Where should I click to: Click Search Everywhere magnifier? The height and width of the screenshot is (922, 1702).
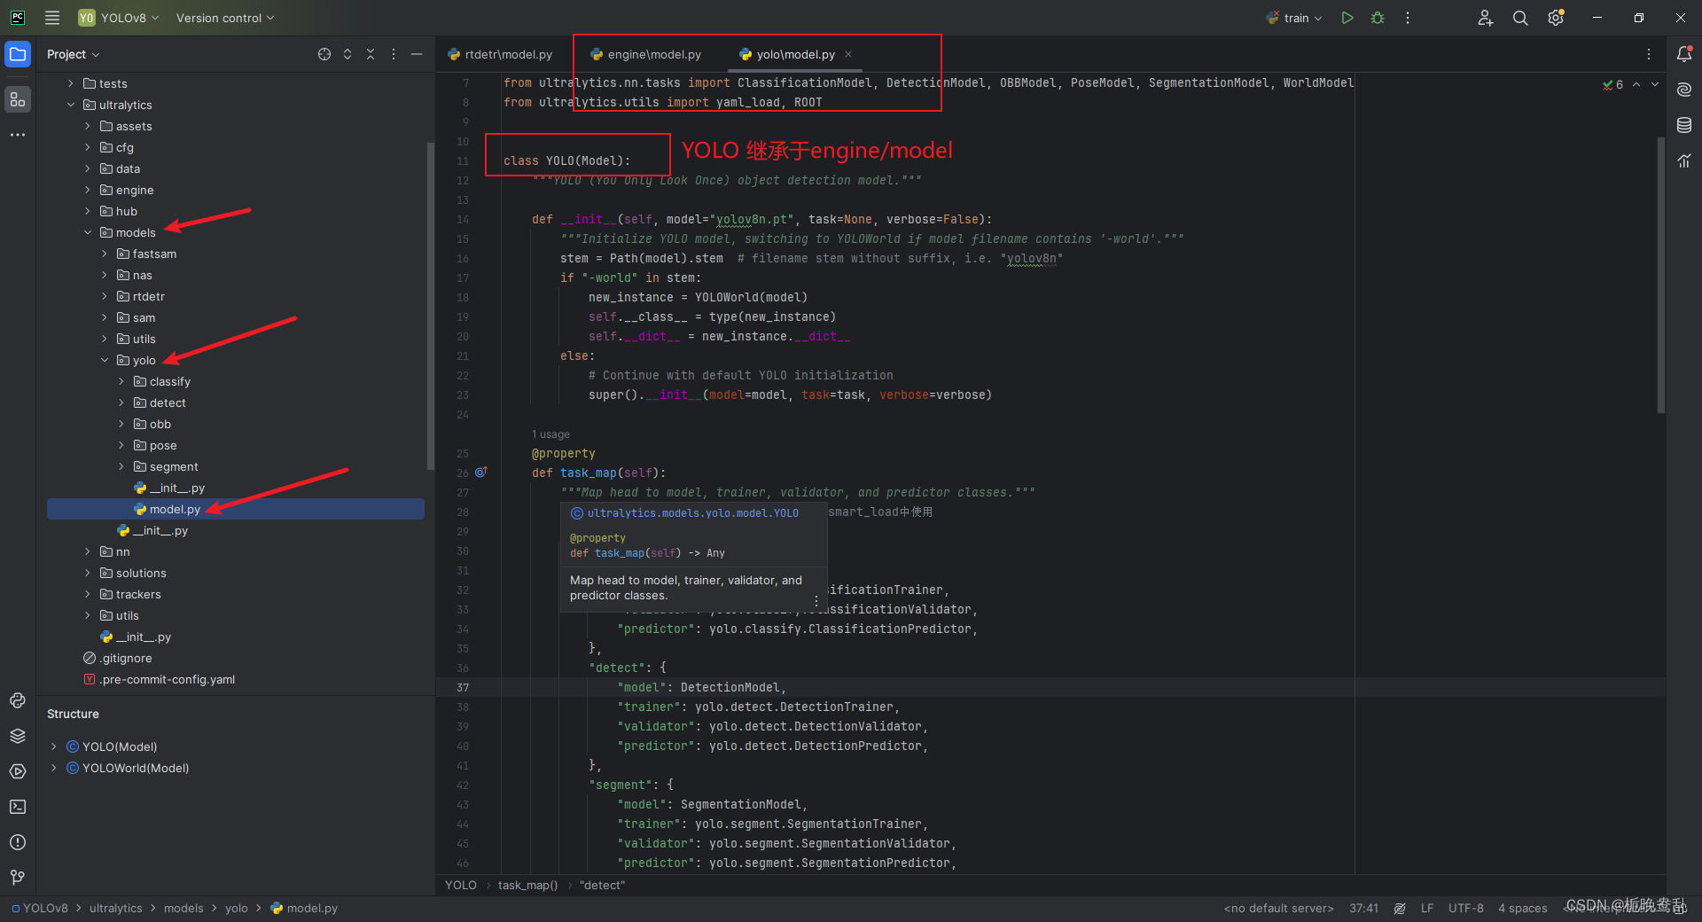pos(1520,18)
